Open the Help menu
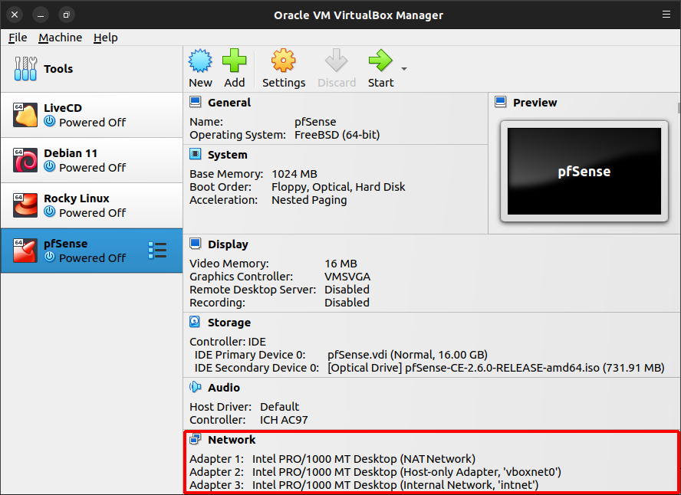The height and width of the screenshot is (495, 681). 106,38
